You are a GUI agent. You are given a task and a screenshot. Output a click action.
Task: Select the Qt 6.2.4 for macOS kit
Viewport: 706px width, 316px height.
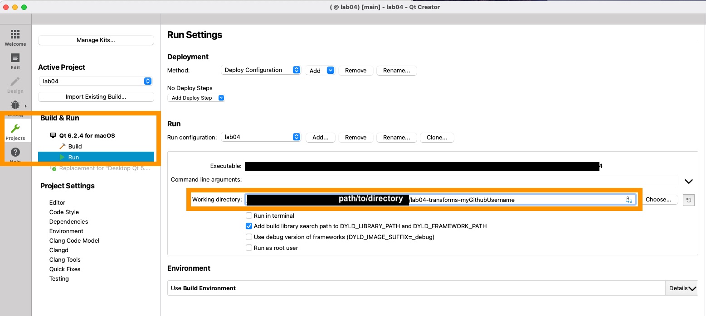[x=87, y=135]
